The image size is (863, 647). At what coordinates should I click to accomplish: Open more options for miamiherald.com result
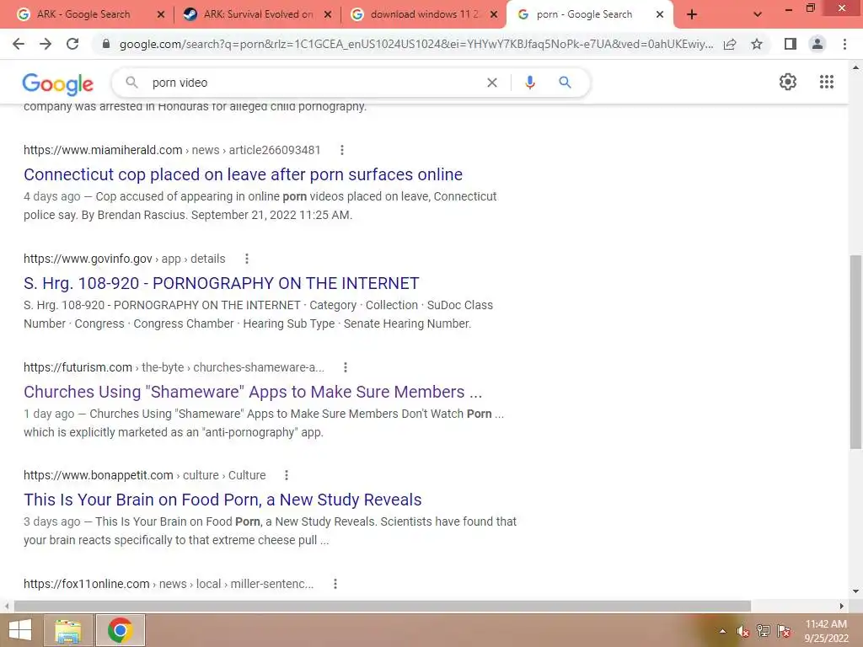click(x=342, y=150)
